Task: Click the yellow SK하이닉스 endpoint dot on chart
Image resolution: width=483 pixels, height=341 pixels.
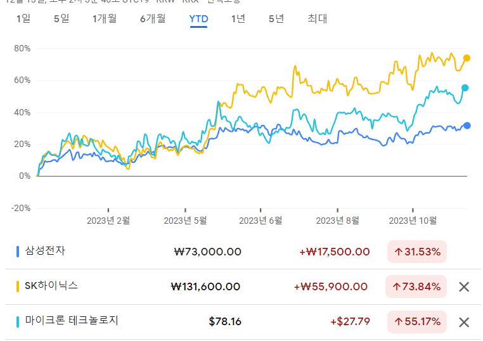Action: coord(467,58)
